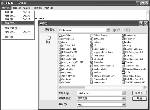Click the filename field containing tuichu.bat
The image size is (150, 110).
coord(101,93)
